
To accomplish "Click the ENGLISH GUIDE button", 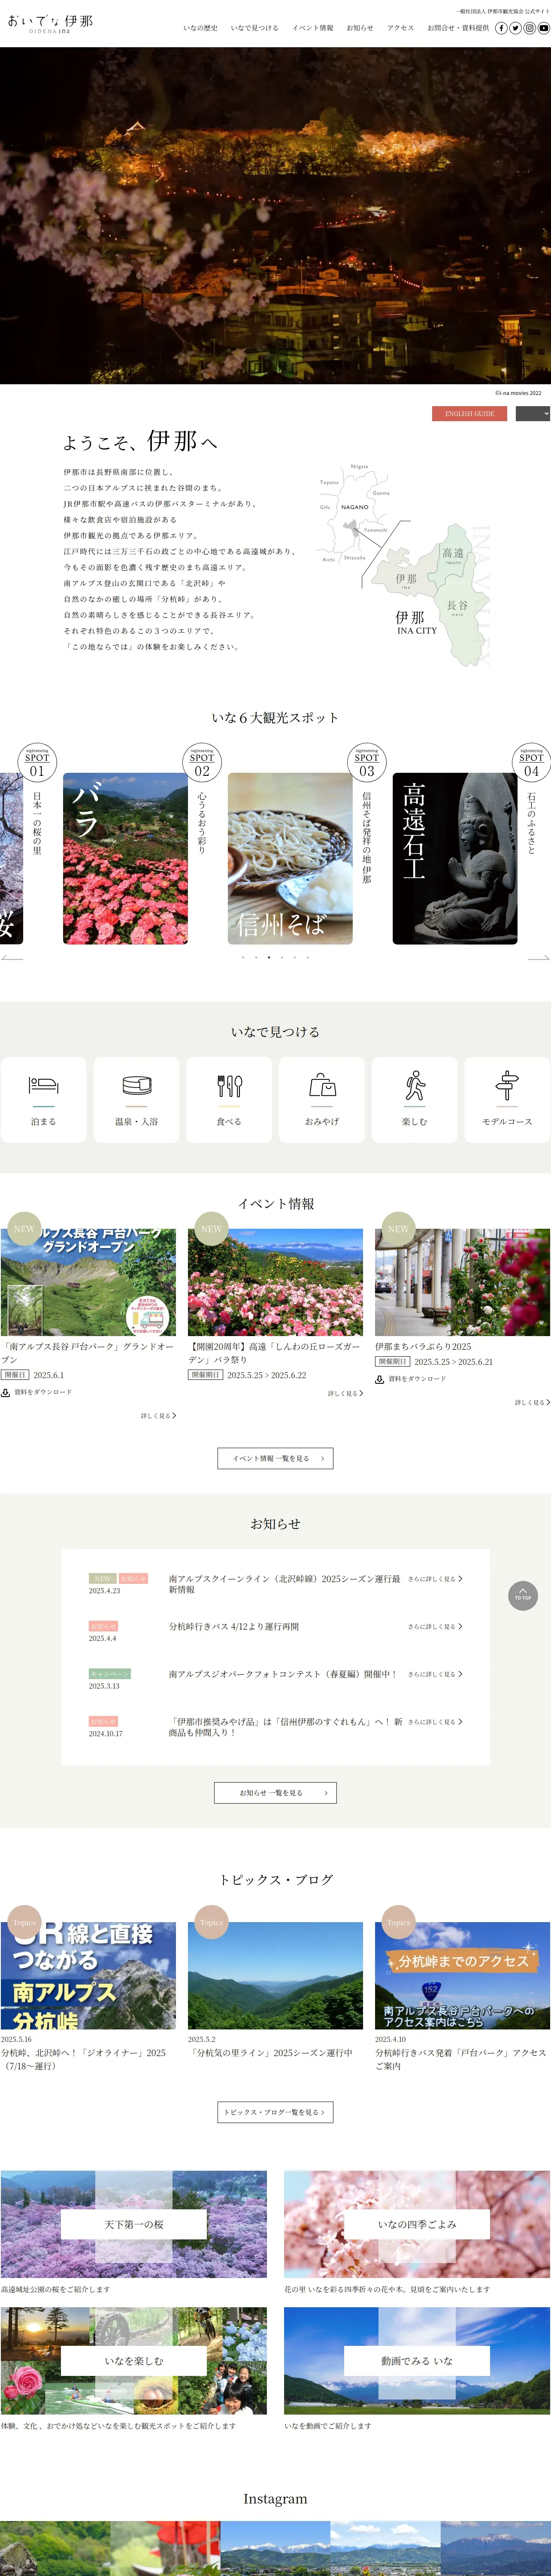I will (x=470, y=413).
